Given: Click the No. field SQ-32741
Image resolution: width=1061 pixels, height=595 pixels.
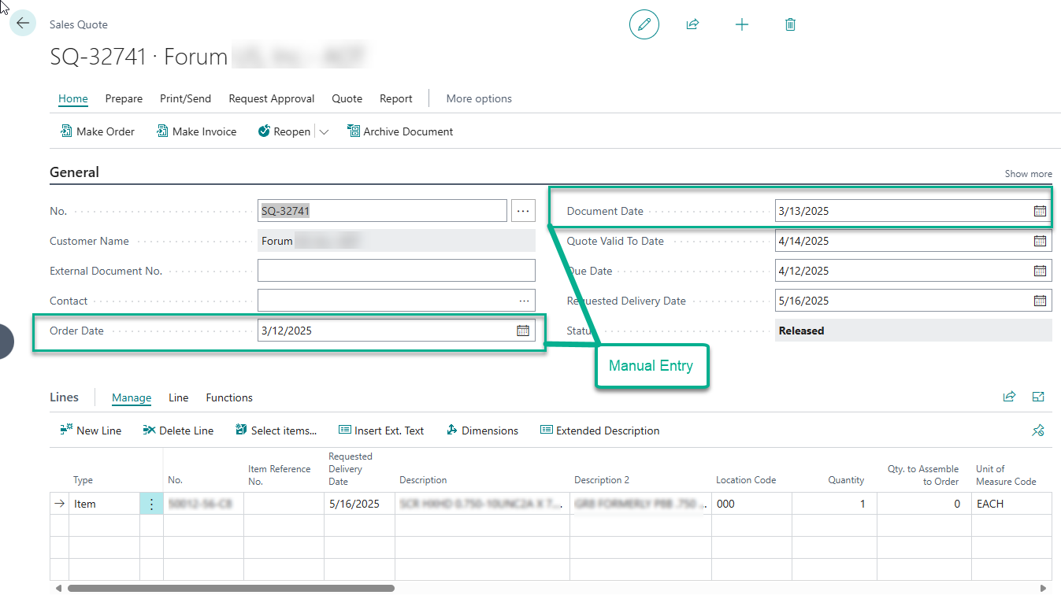Looking at the screenshot, I should point(382,211).
